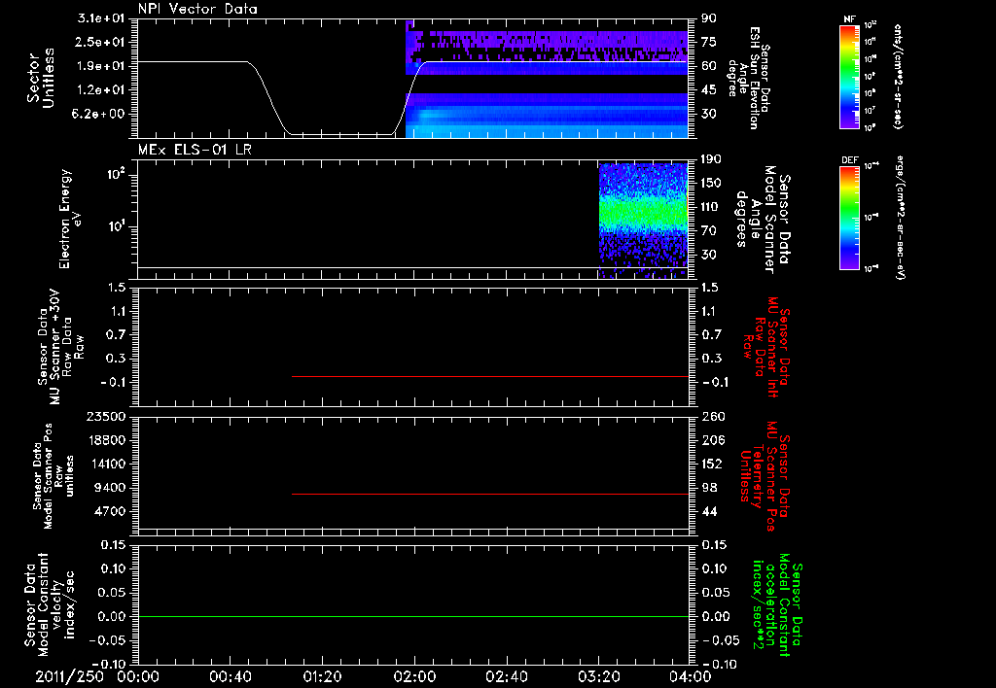The height and width of the screenshot is (688, 996).
Task: Click the 9400 scanner position axis value
Action: (112, 488)
